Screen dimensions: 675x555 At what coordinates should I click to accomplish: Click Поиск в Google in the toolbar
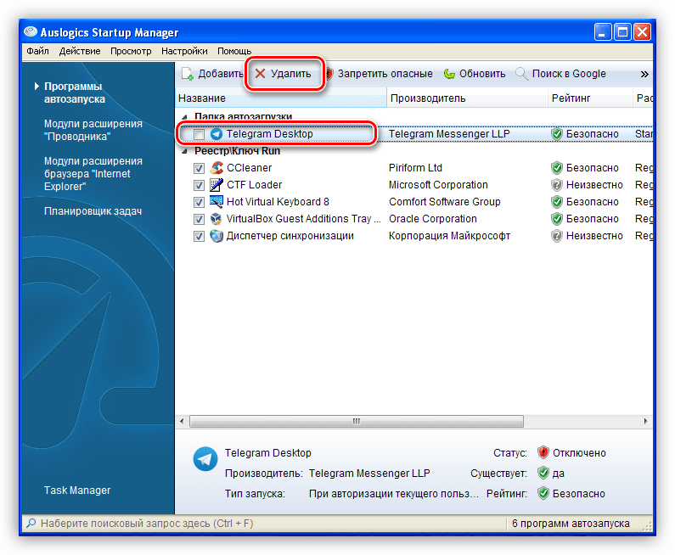click(561, 74)
